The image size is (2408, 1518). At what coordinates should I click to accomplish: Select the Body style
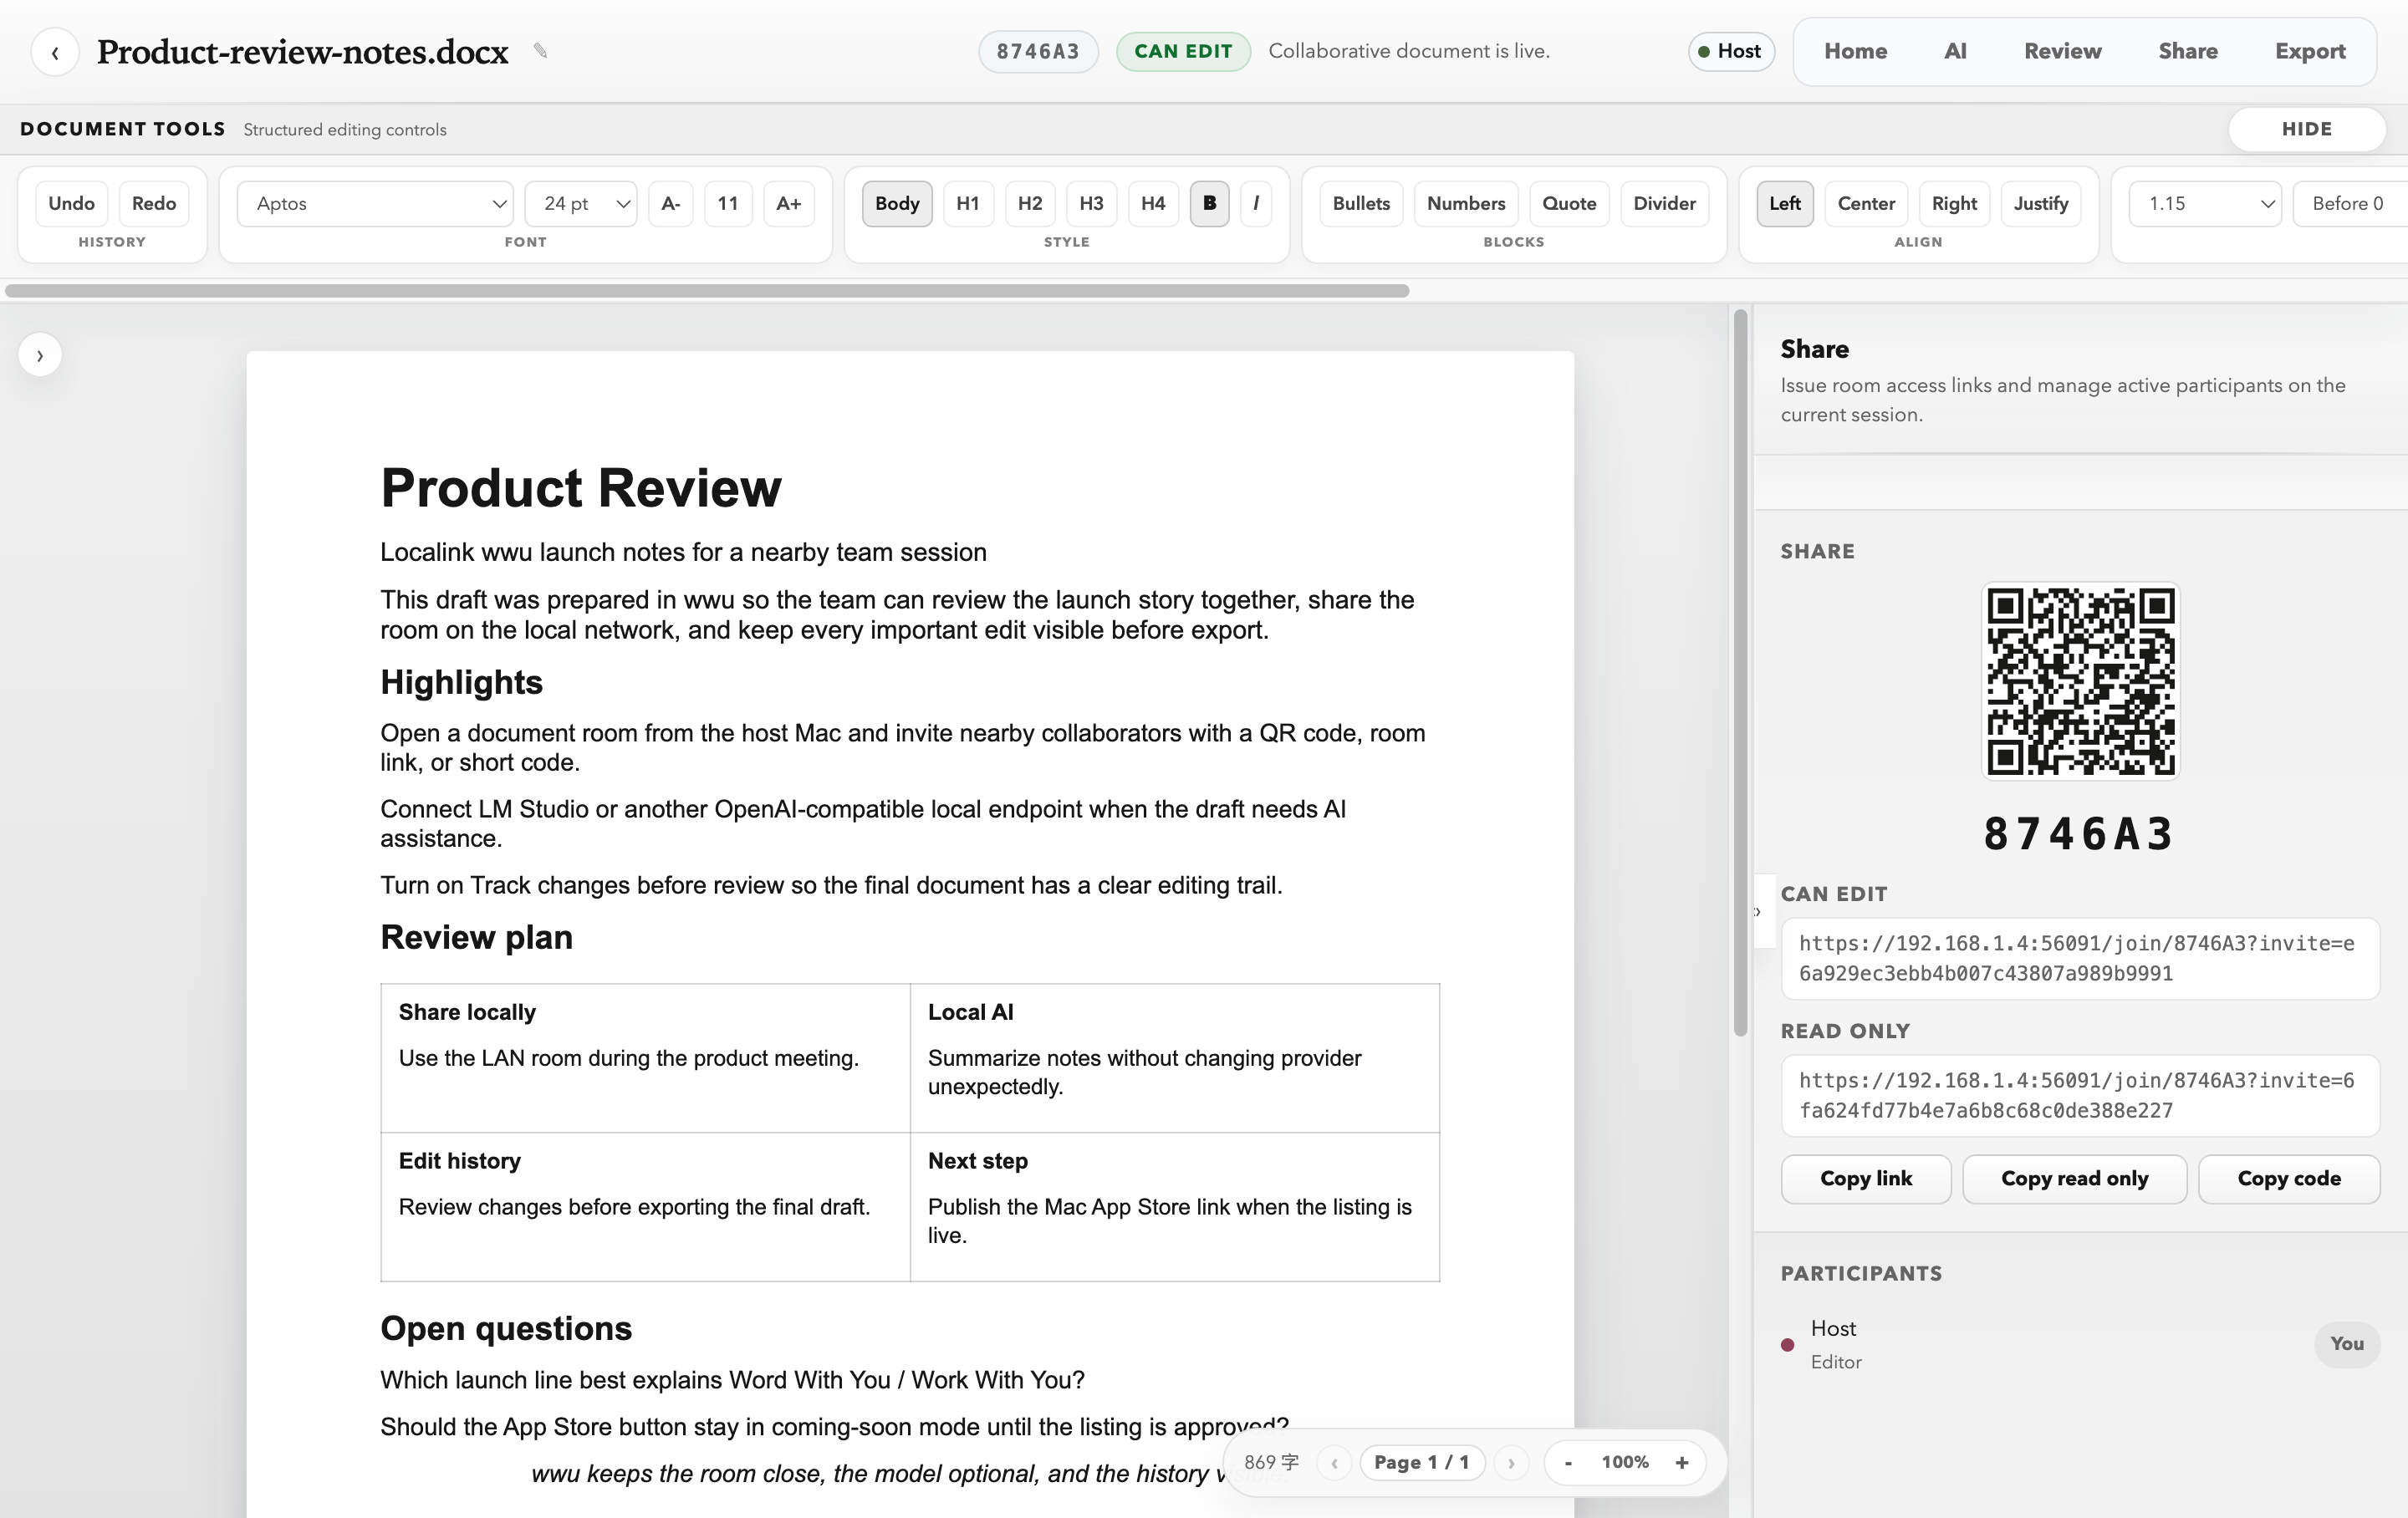pos(897,203)
